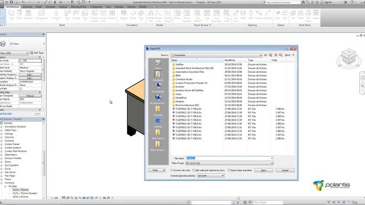Jump to Desktop in the places bar
The image size is (365, 205).
(158, 122)
